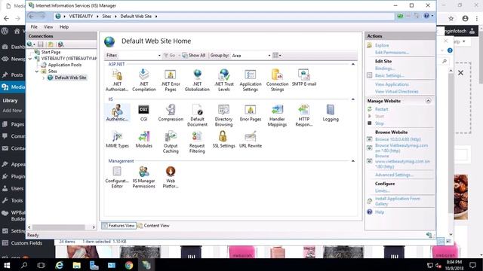Click the Filter input field
Image resolution: width=483 pixels, height=271 pixels.
tap(137, 56)
